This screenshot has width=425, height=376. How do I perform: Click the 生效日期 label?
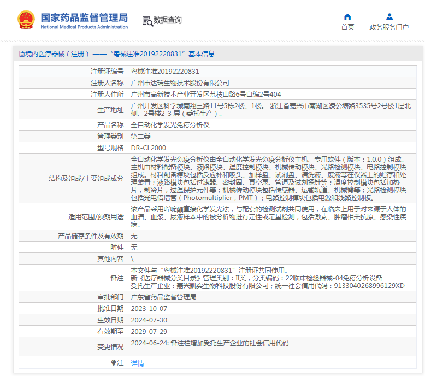110,320
